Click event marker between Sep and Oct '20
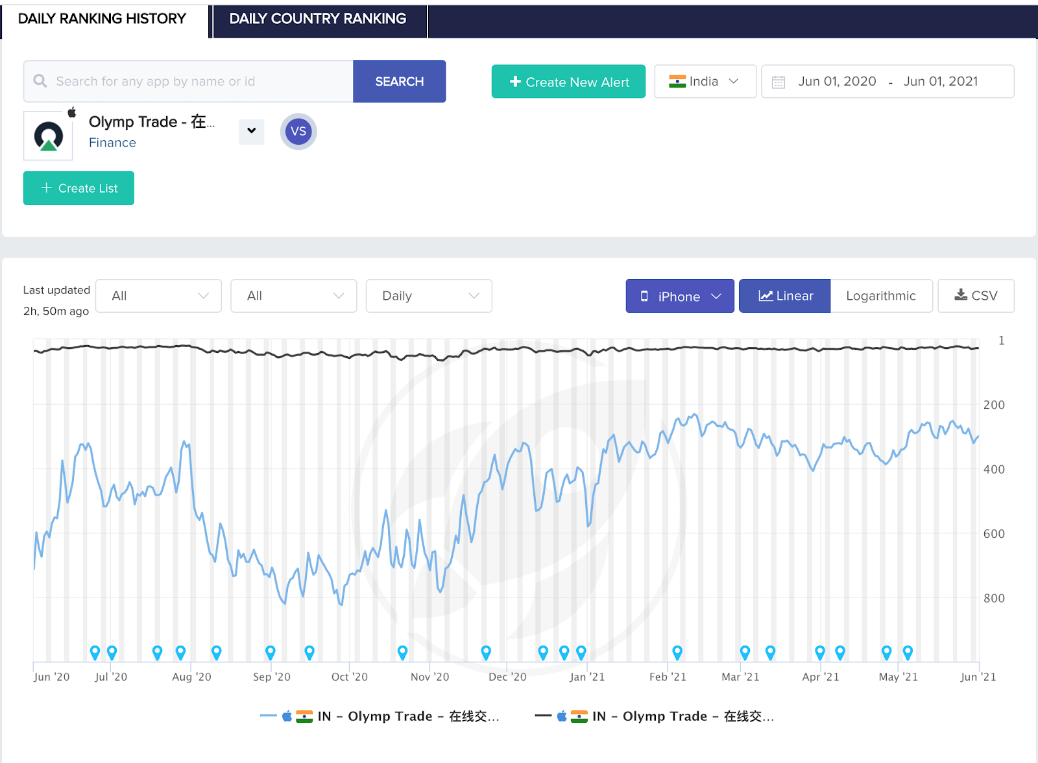This screenshot has width=1038, height=763. [309, 652]
